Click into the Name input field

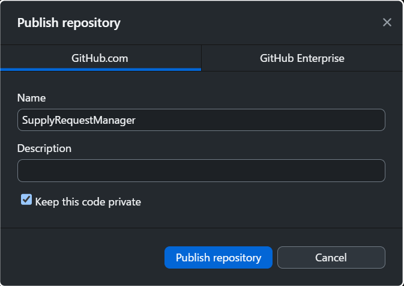click(201, 120)
